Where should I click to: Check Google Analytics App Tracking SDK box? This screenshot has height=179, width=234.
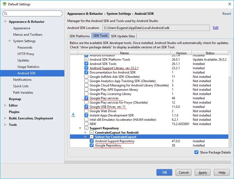(x=86, y=81)
